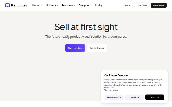Accept all cookies
172x107 pixels.
click(x=155, y=97)
